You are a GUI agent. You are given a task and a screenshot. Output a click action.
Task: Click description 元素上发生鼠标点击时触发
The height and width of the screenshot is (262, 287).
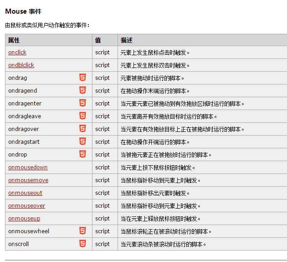(x=155, y=52)
